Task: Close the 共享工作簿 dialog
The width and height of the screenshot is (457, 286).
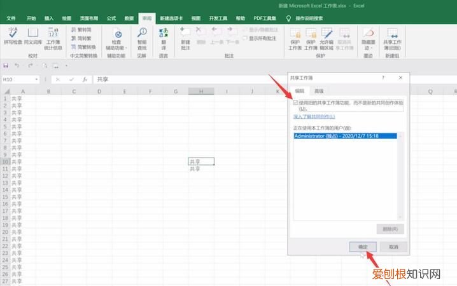Action: [x=401, y=78]
